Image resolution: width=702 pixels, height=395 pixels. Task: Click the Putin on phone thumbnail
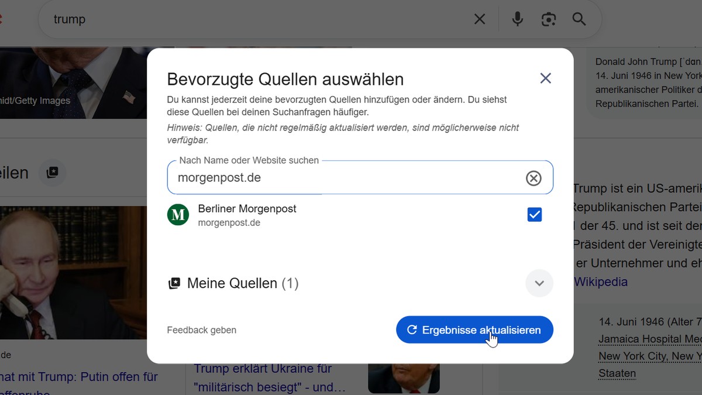click(73, 273)
